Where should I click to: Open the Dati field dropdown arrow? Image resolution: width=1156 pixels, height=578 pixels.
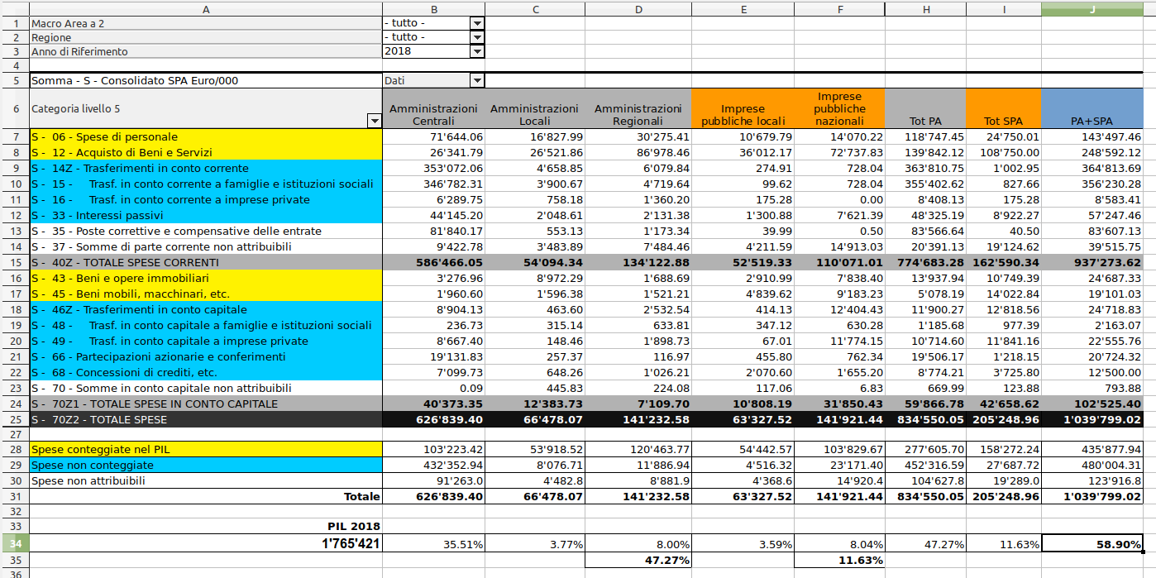point(476,81)
